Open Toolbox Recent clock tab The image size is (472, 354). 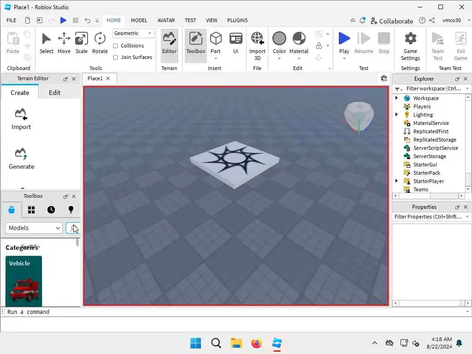[x=51, y=210]
